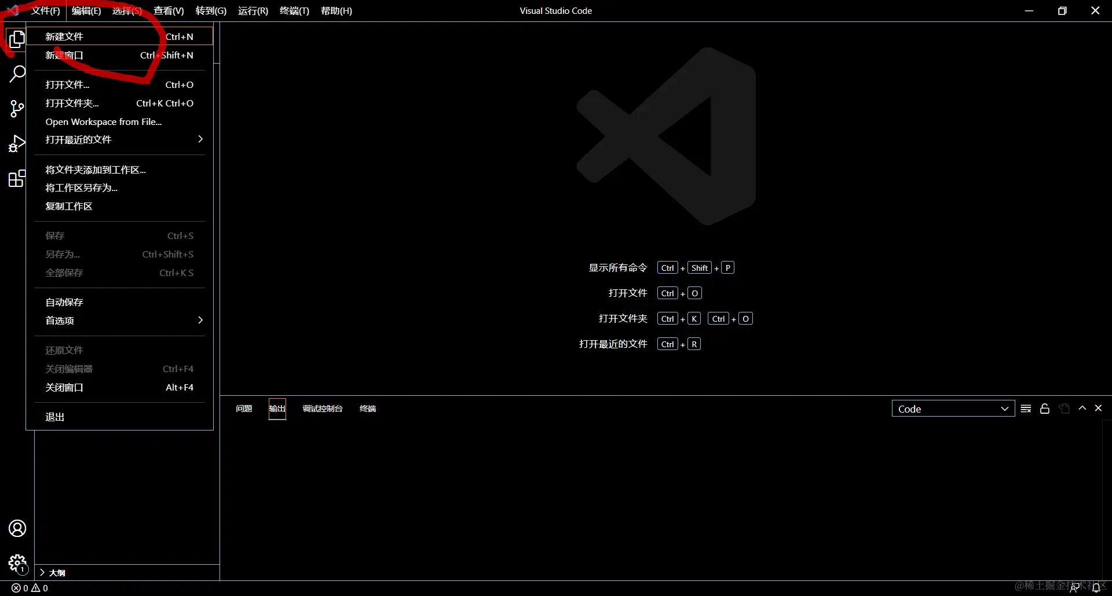Open the Extensions view icon
The image size is (1112, 596).
[17, 178]
